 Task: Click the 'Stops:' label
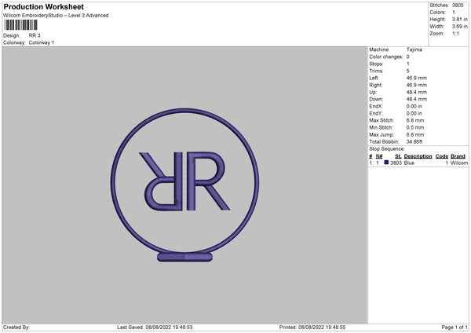[x=376, y=64]
